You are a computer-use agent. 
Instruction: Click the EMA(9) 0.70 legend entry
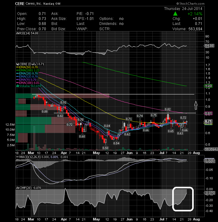click(26, 80)
